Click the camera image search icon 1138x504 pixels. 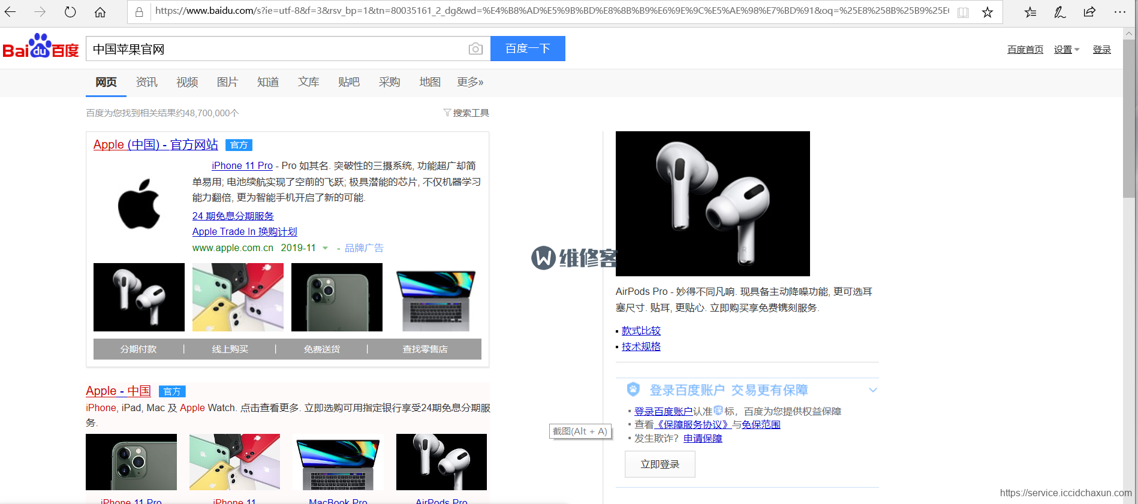(475, 49)
